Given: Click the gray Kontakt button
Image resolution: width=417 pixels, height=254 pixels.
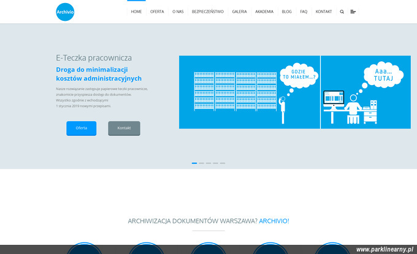Looking at the screenshot, I should pos(124,129).
